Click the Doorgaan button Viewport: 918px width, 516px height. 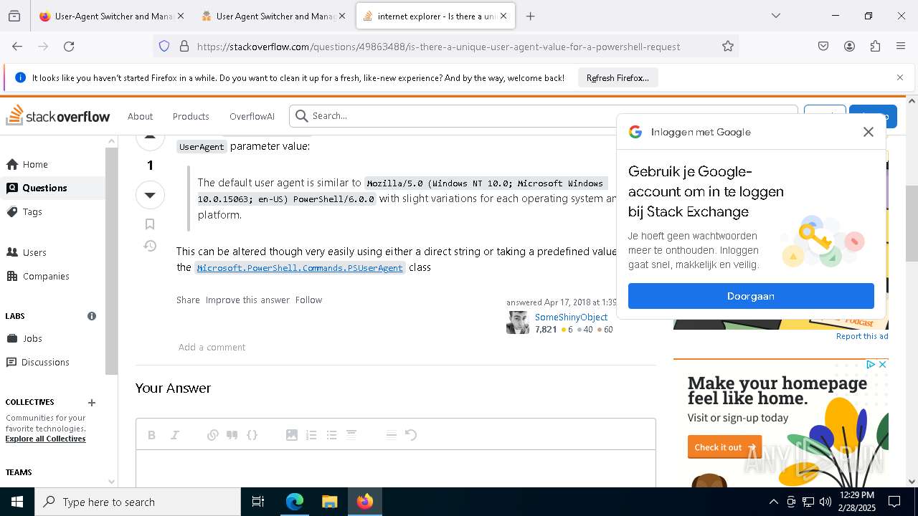pyautogui.click(x=751, y=296)
